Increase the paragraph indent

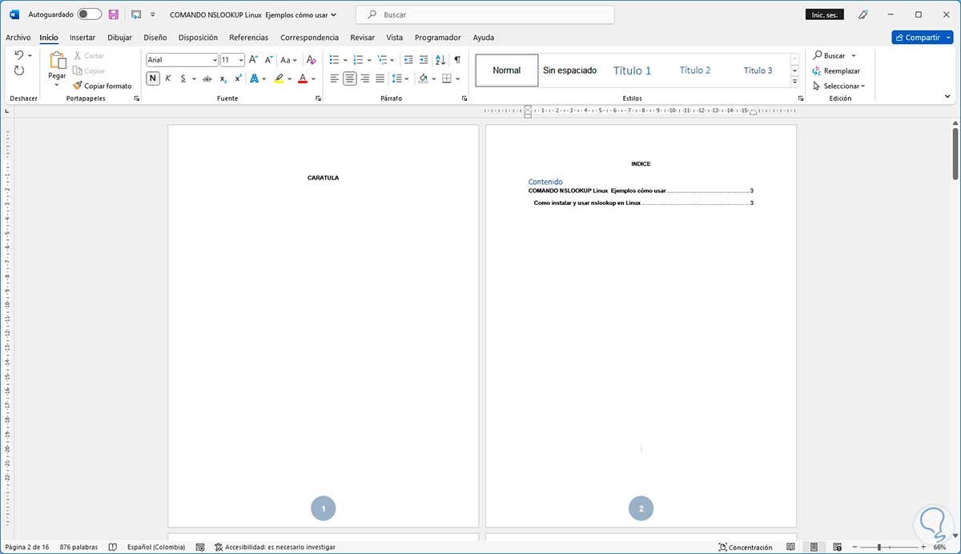423,60
